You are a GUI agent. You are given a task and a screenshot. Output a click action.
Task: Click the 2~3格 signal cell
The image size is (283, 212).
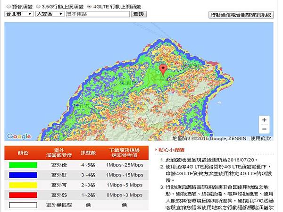88,185
